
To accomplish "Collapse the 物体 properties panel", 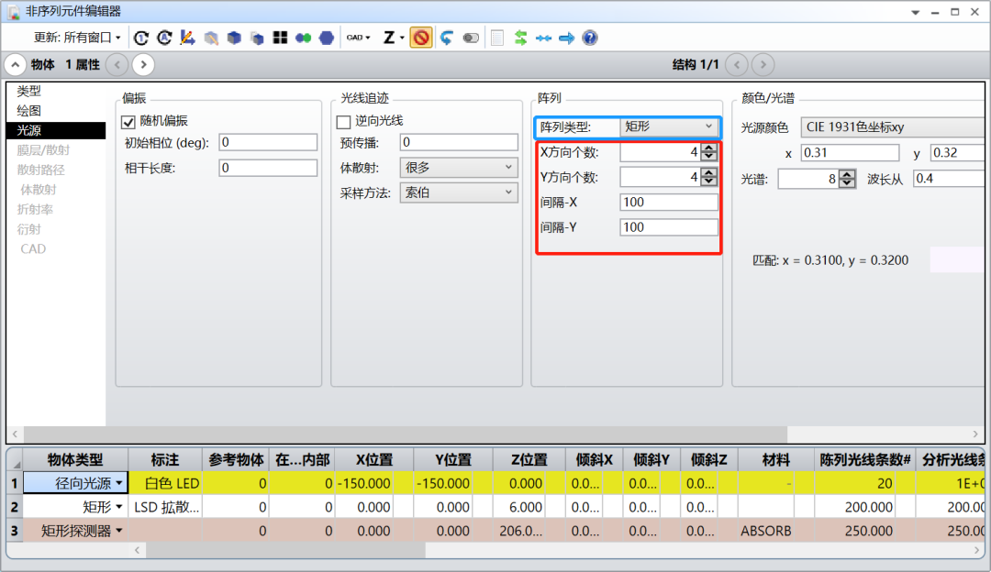I will point(16,65).
